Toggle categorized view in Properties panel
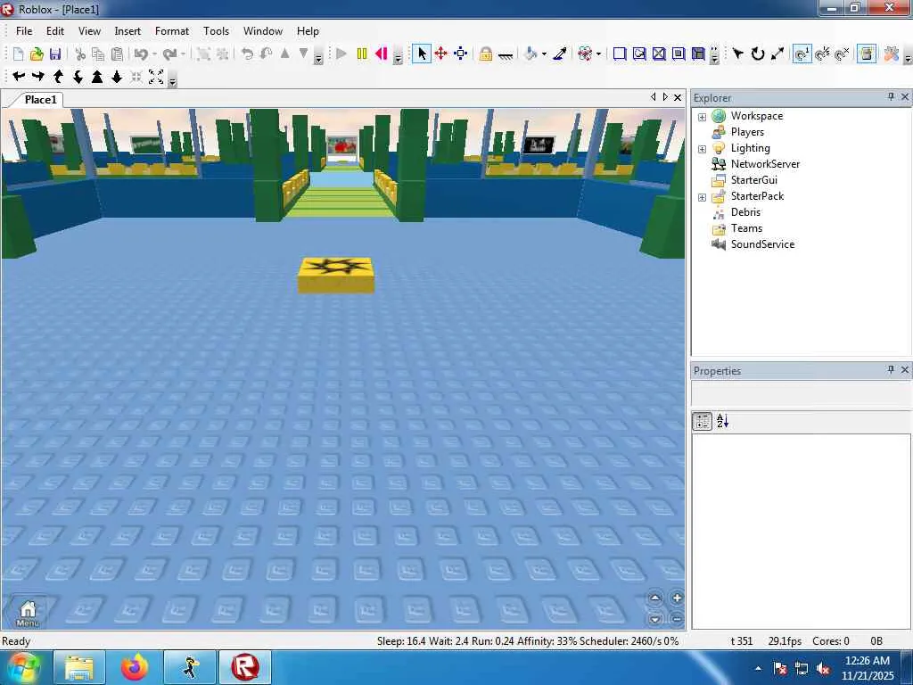The height and width of the screenshot is (685, 913). (x=702, y=422)
